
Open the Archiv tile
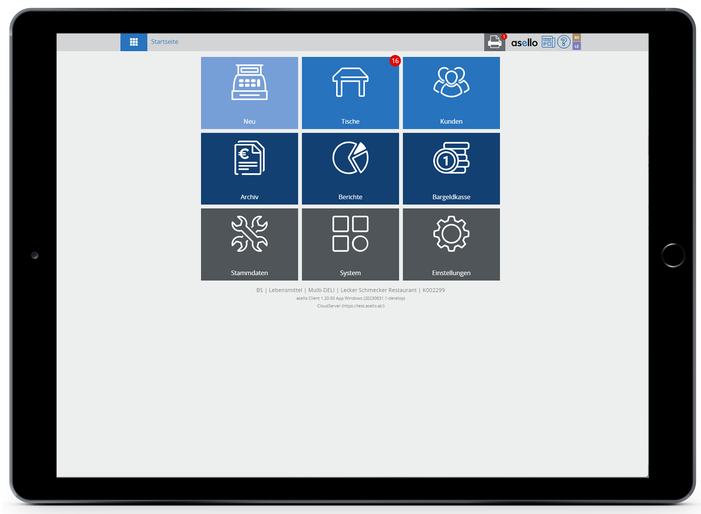[250, 168]
